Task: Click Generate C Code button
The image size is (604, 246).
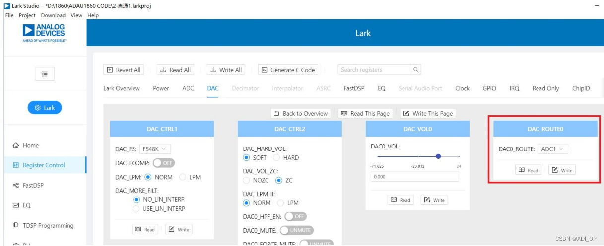Action: tap(288, 70)
